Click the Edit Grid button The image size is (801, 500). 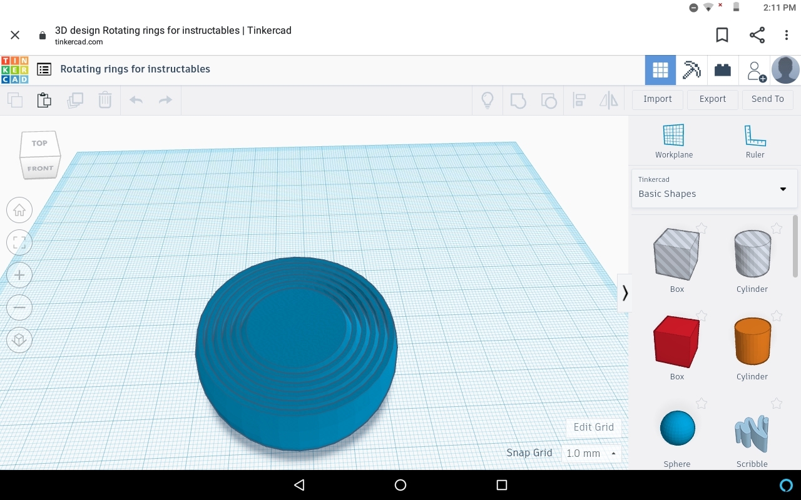click(x=593, y=427)
